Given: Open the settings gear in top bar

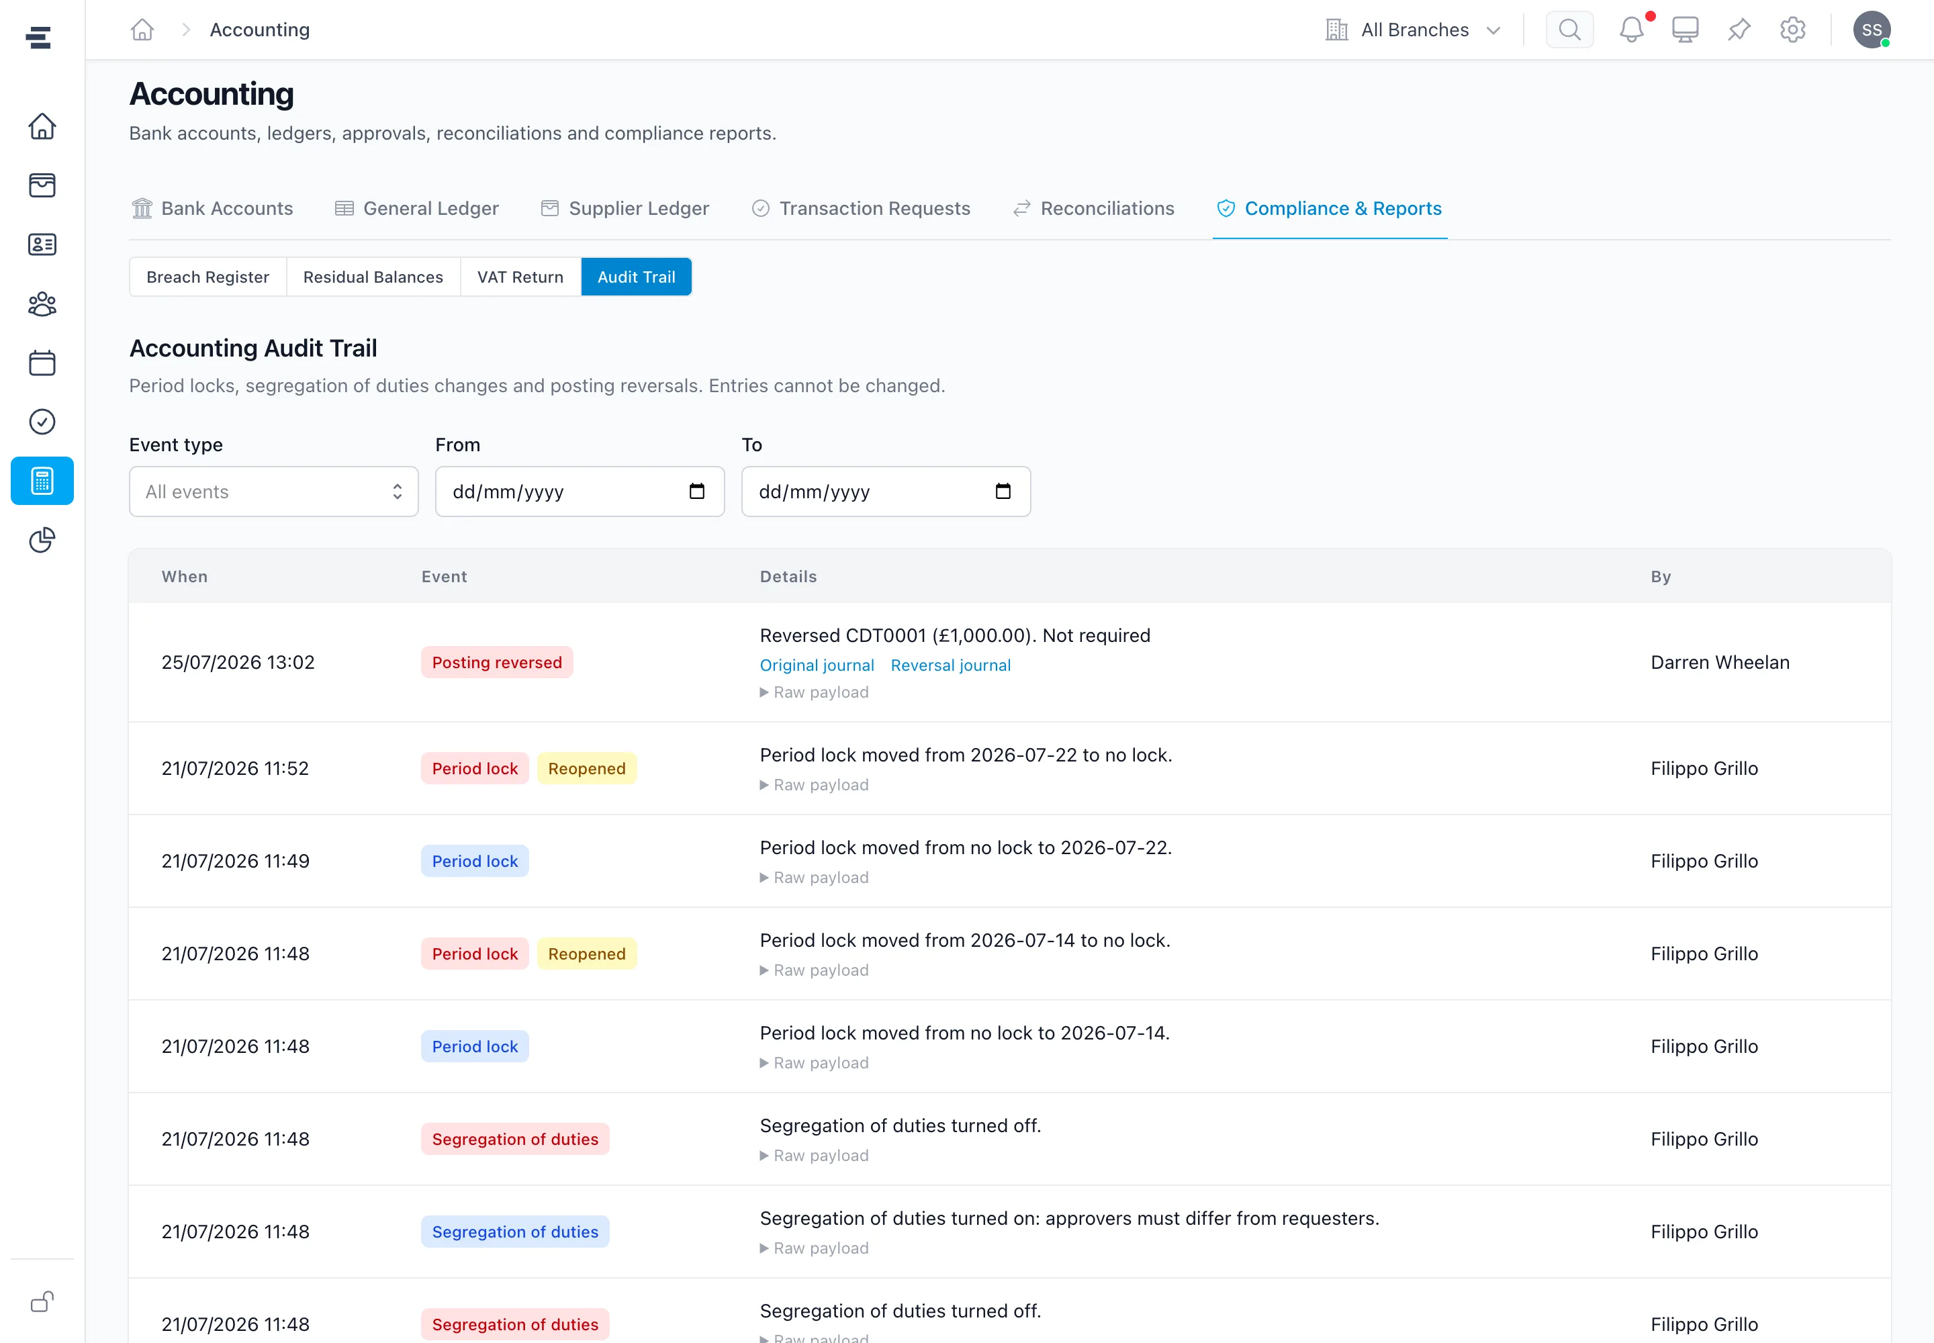Looking at the screenshot, I should pos(1792,30).
